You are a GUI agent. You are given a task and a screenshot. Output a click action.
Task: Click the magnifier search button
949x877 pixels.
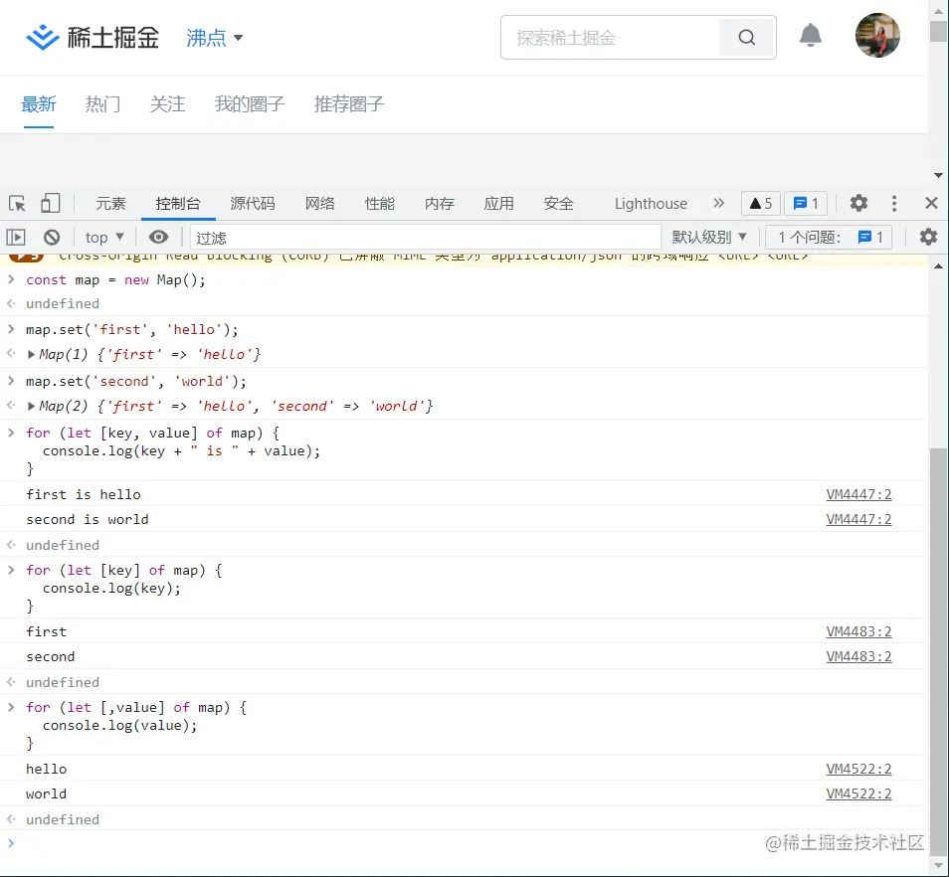pyautogui.click(x=747, y=38)
